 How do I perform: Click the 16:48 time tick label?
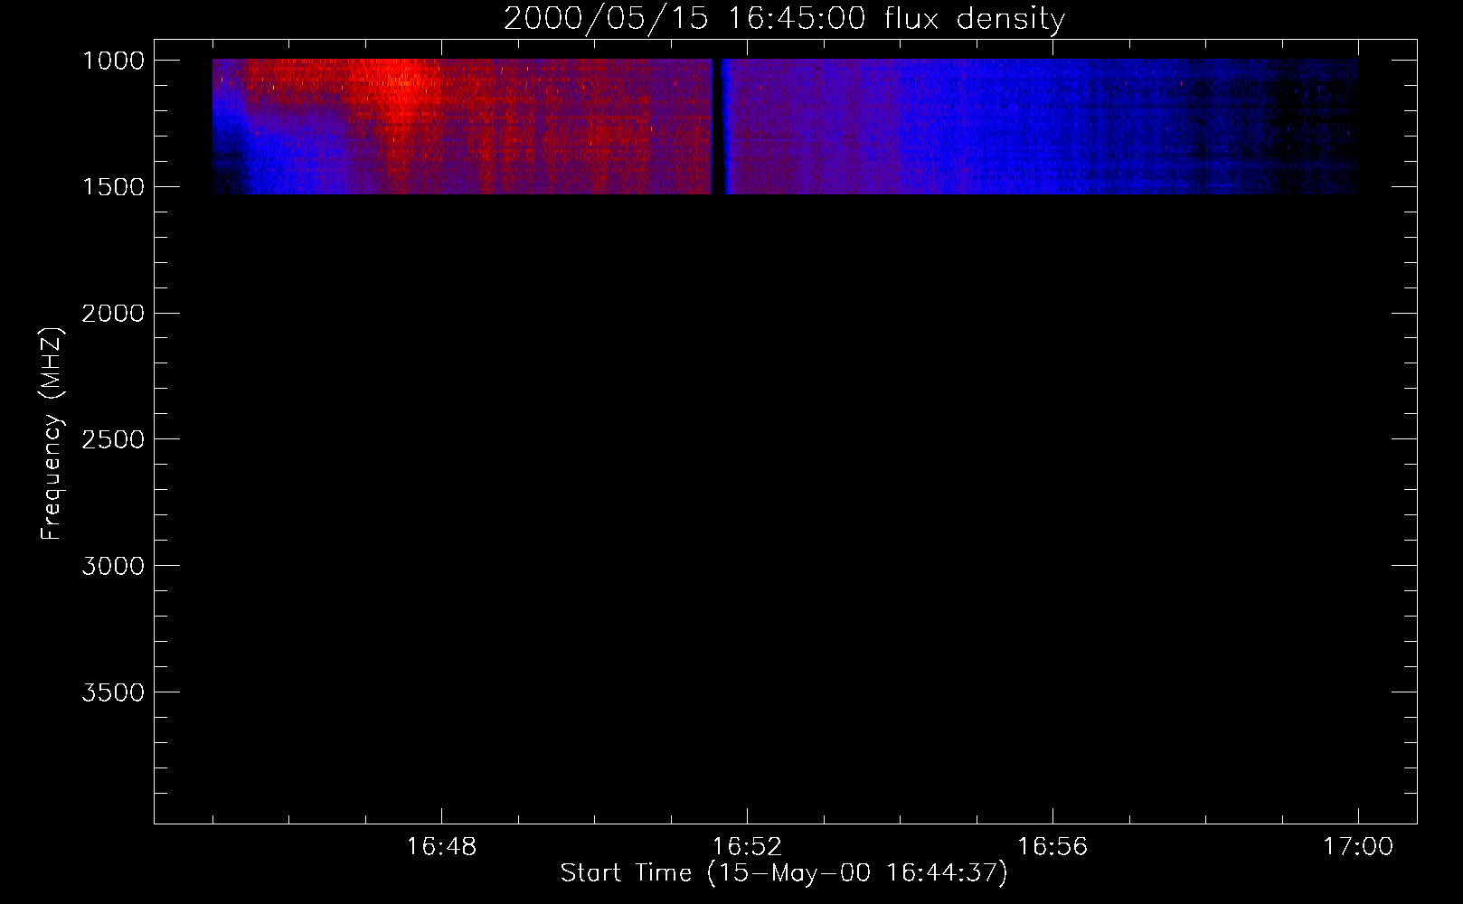coord(441,847)
